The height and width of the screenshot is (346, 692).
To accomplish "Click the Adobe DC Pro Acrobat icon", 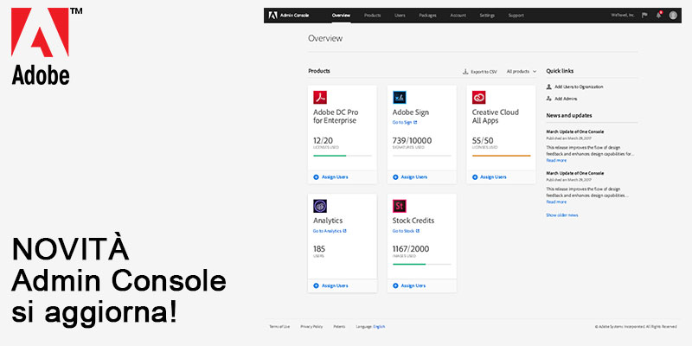I will coord(320,97).
